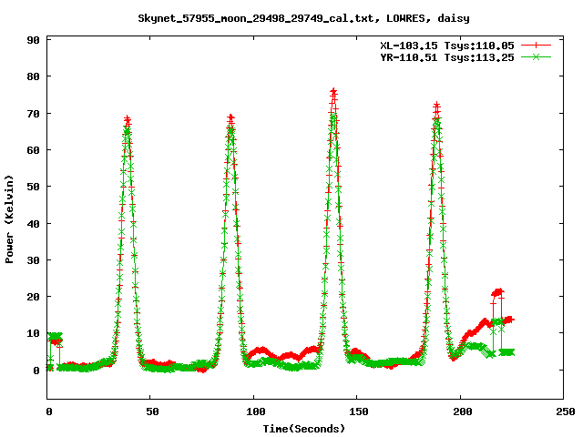Click the y-axis tick label 50
The width and height of the screenshot is (583, 437).
click(33, 187)
